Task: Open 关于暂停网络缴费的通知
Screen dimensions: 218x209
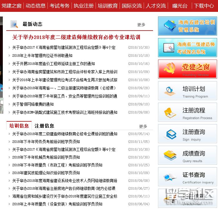Action: pyautogui.click(x=33, y=104)
